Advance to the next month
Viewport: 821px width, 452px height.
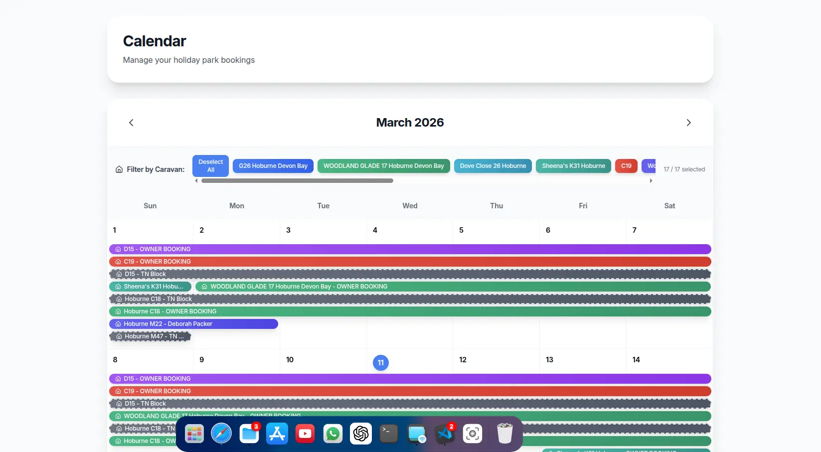[688, 123]
